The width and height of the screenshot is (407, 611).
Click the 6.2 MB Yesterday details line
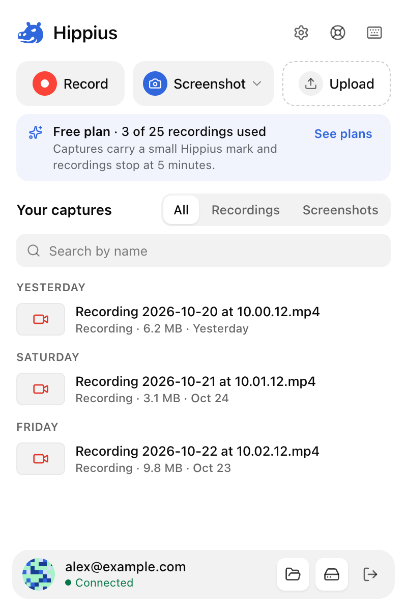(x=162, y=328)
